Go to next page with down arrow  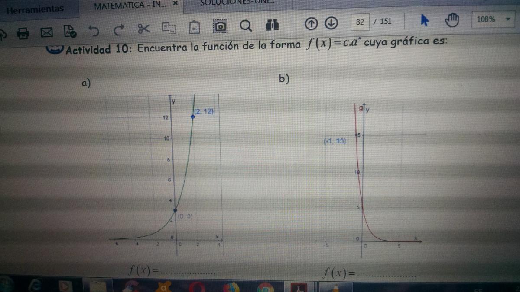coord(331,23)
